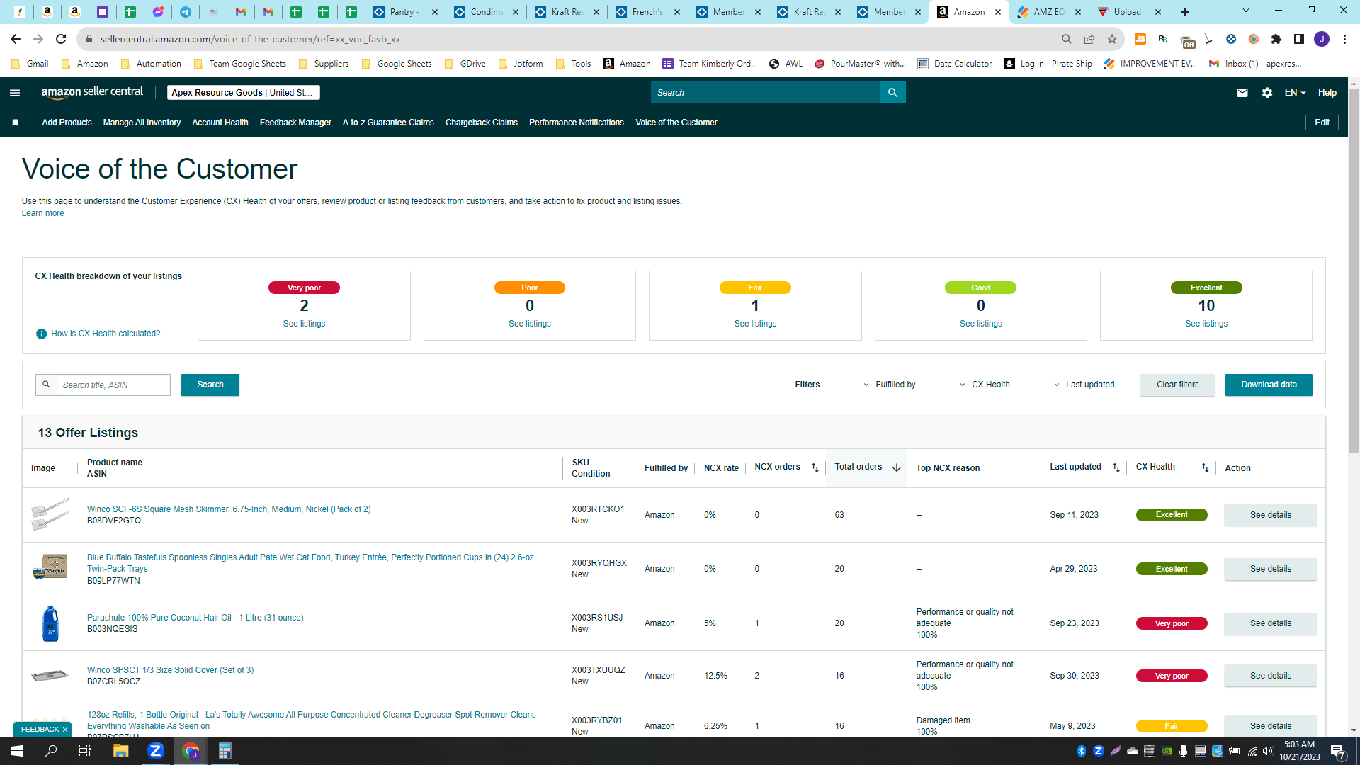This screenshot has width=1360, height=765.
Task: Click Clear filters button
Action: (x=1177, y=385)
